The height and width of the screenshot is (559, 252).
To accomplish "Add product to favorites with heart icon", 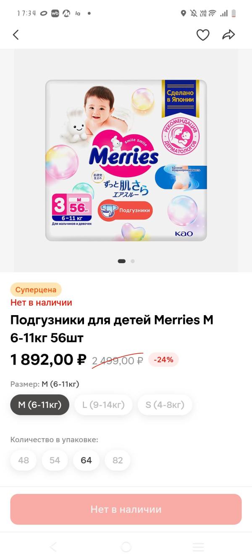I will (203, 35).
